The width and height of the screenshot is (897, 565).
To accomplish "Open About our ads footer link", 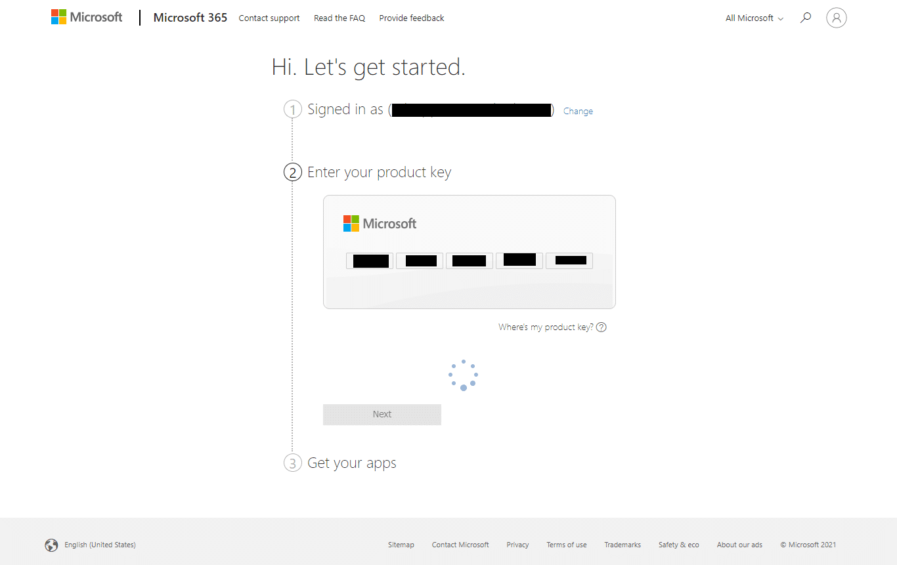I will pos(739,545).
